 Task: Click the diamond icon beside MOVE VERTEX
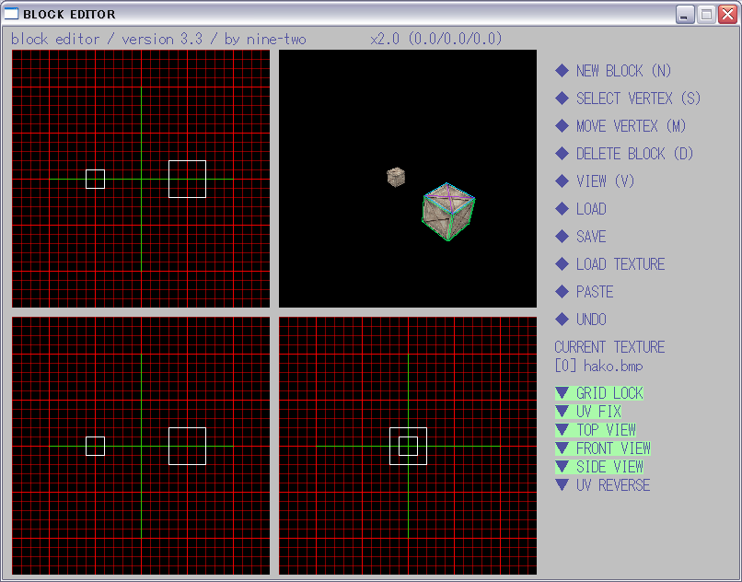(562, 126)
